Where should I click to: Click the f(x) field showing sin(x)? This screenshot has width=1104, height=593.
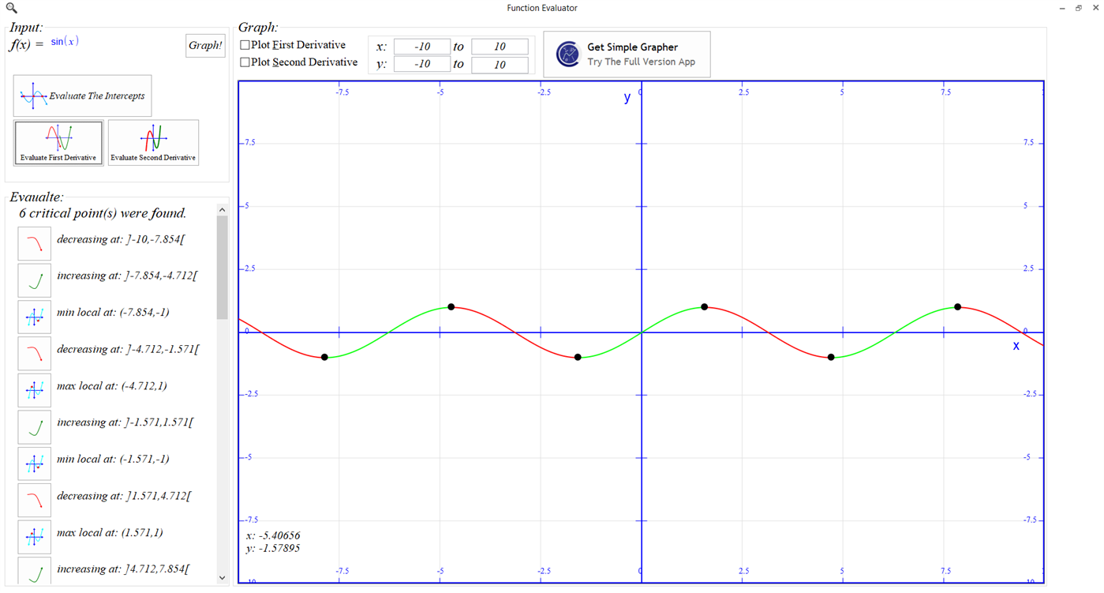[63, 40]
